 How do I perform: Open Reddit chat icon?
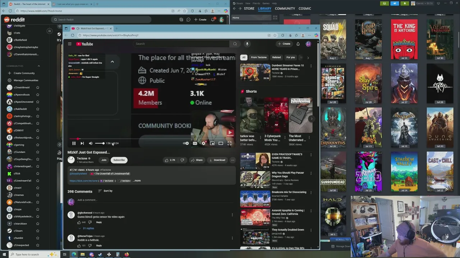tap(188, 19)
